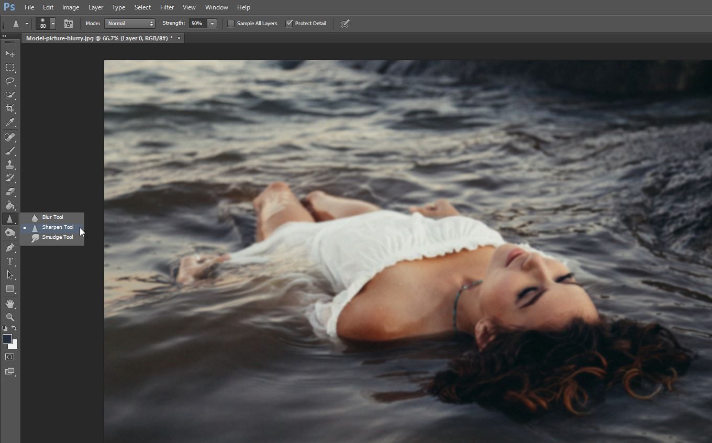The image size is (712, 443).
Task: Activate the Eyedropper tool
Action: pyautogui.click(x=10, y=123)
